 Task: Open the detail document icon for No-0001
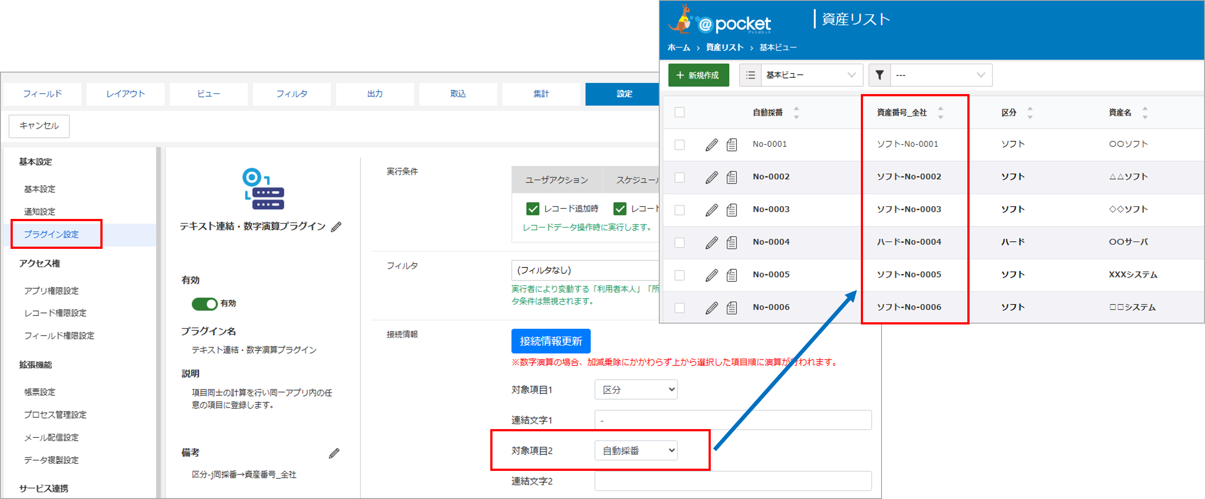tap(732, 145)
